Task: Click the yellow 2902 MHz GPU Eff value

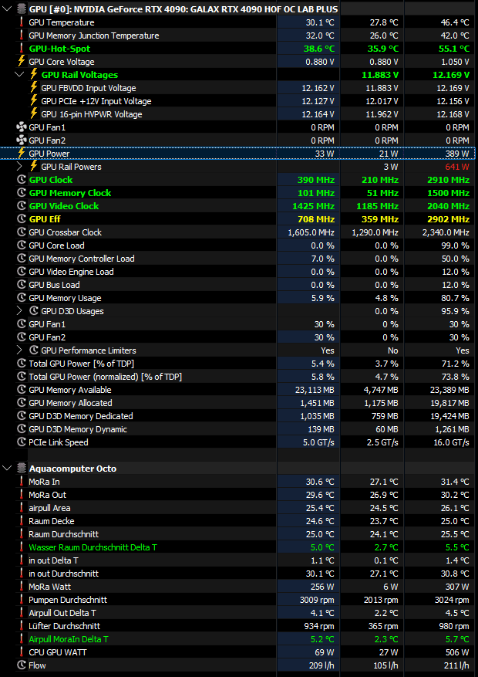Action: (446, 219)
